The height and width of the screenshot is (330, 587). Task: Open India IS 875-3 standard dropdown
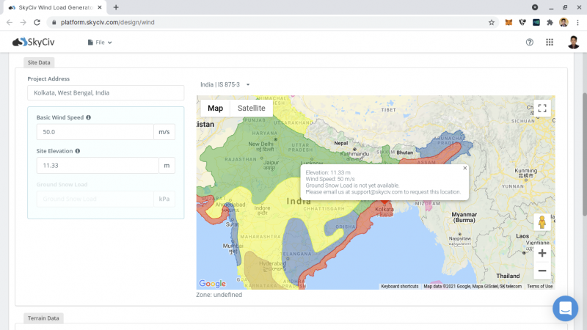(225, 84)
